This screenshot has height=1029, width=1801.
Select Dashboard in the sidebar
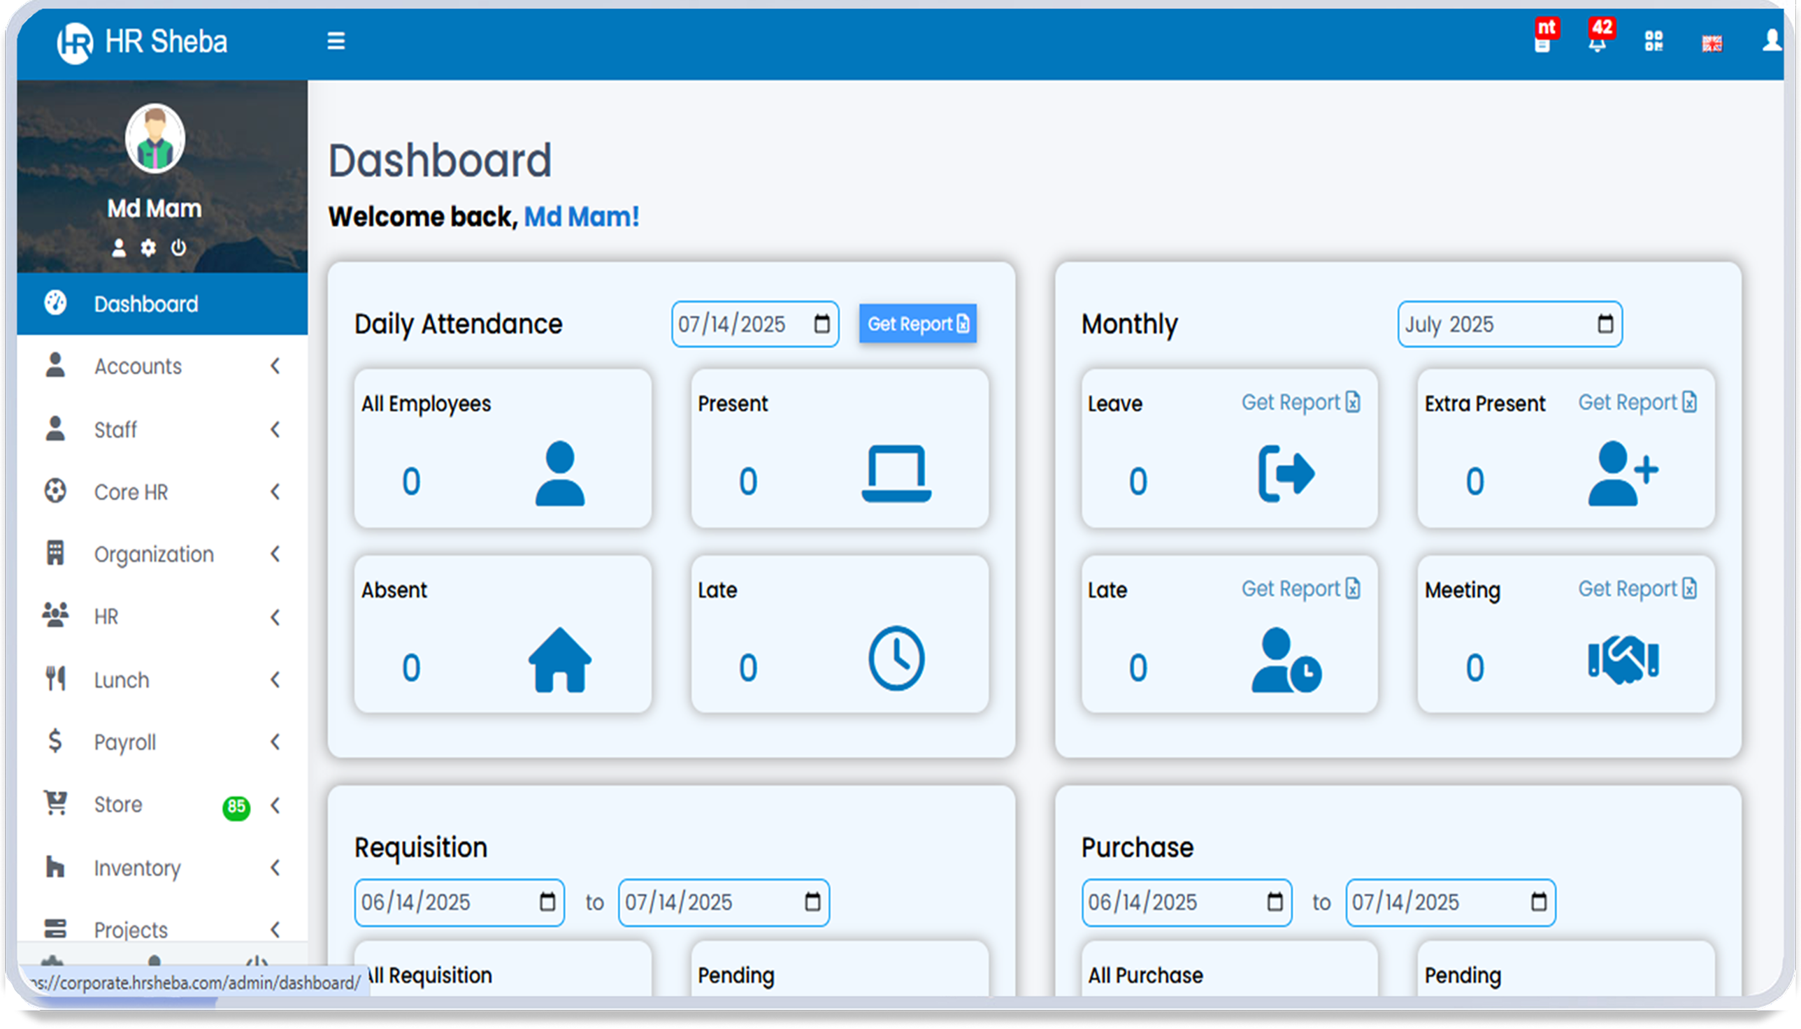(146, 304)
